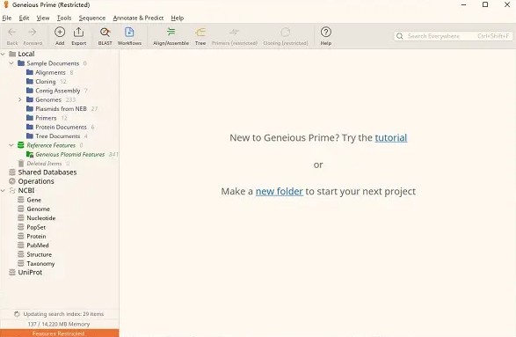Screen dimensions: 516x337
Task: Collapse the Local folder tree
Action: (3, 54)
